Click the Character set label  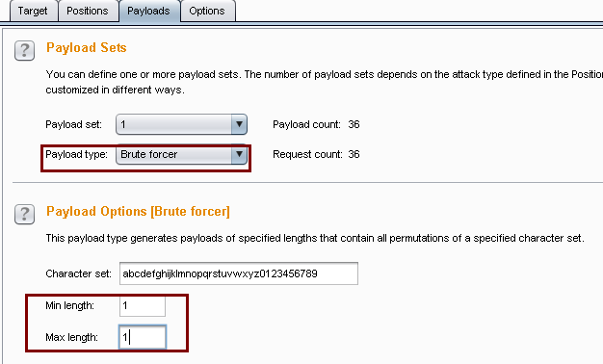pos(78,273)
